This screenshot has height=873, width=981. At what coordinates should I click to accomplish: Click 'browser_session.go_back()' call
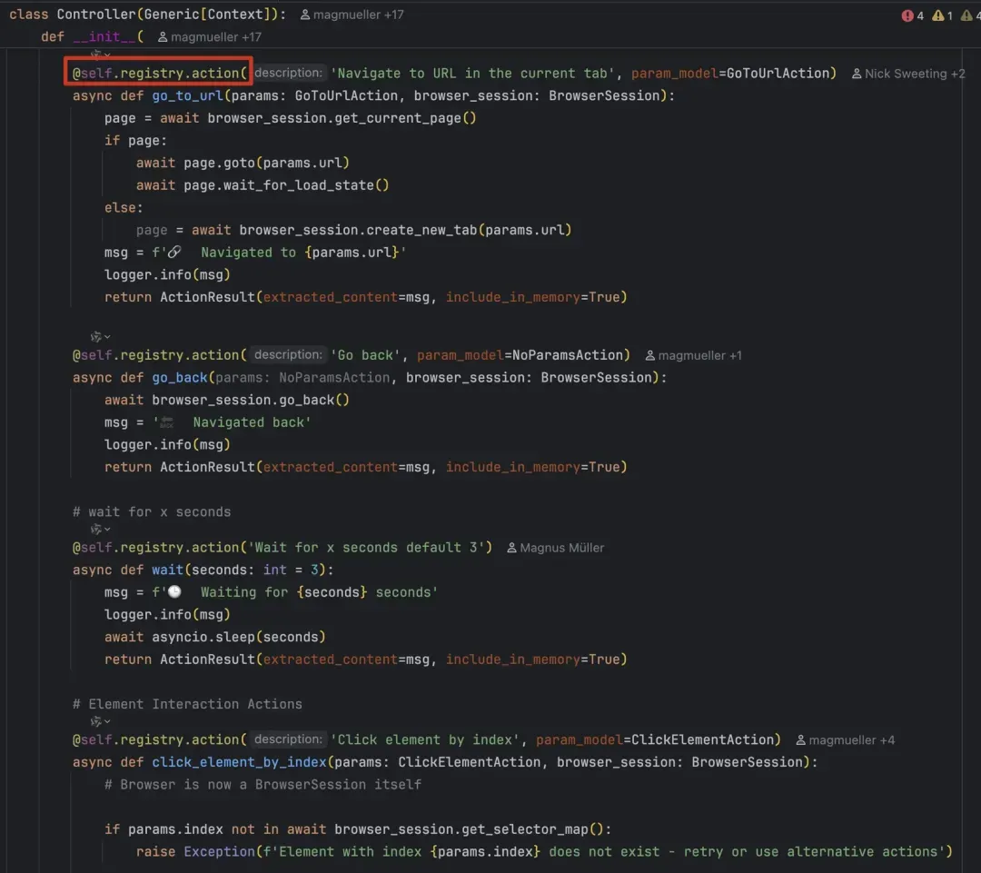click(251, 400)
